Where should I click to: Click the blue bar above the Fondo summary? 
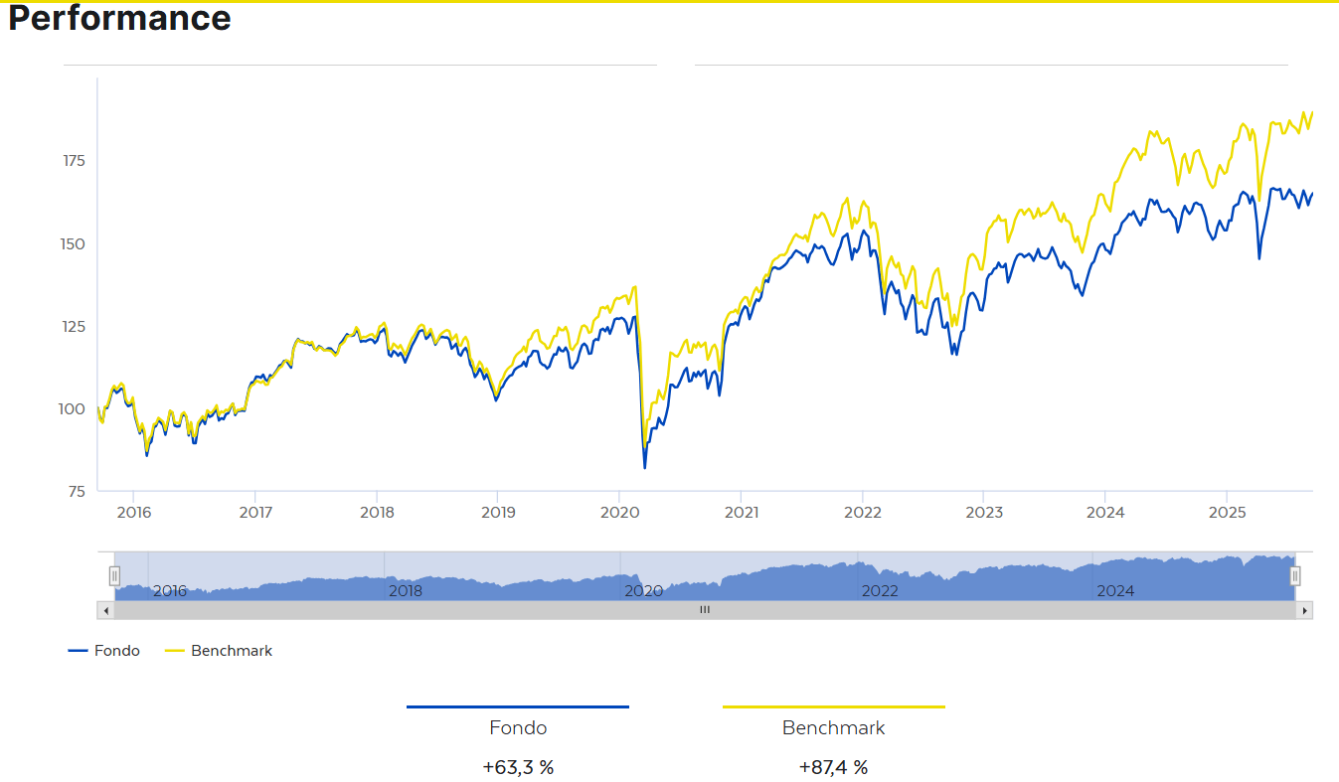click(x=518, y=706)
